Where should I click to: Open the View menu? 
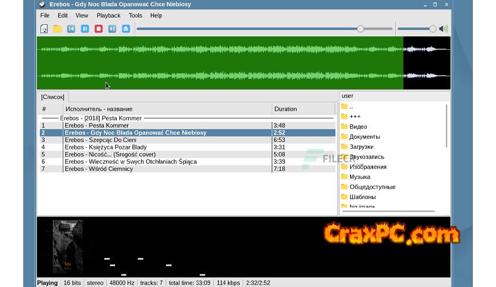click(x=82, y=15)
